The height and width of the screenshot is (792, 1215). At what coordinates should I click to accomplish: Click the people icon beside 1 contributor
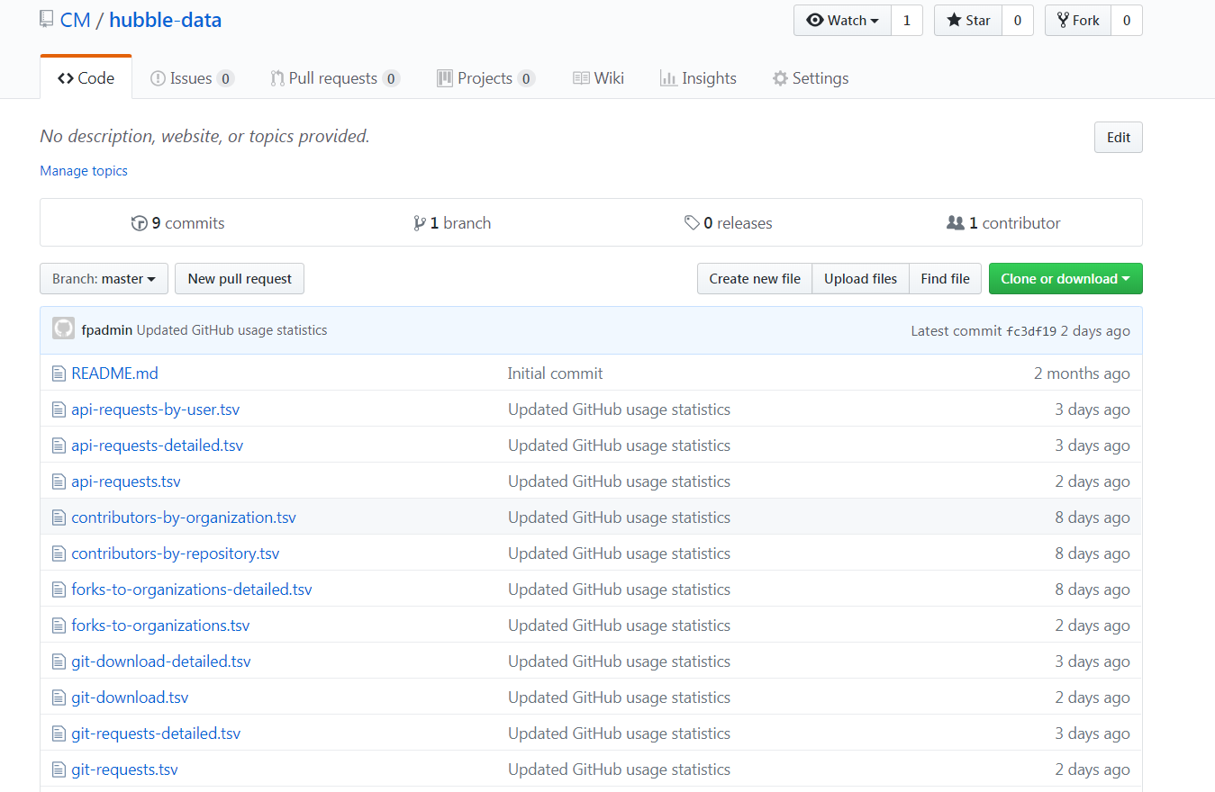[957, 222]
